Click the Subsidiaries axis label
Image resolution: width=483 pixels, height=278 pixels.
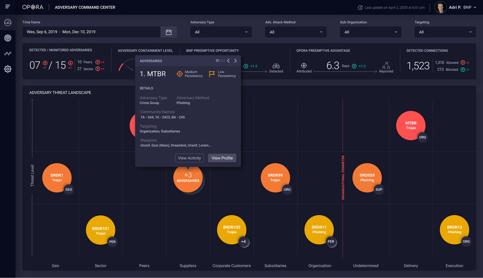click(275, 266)
